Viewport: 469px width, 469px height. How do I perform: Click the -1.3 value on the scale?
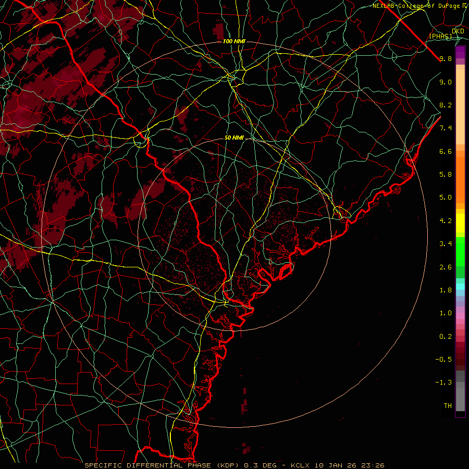(443, 382)
